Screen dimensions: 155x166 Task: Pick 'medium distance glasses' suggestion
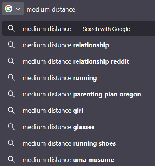(x=78, y=127)
